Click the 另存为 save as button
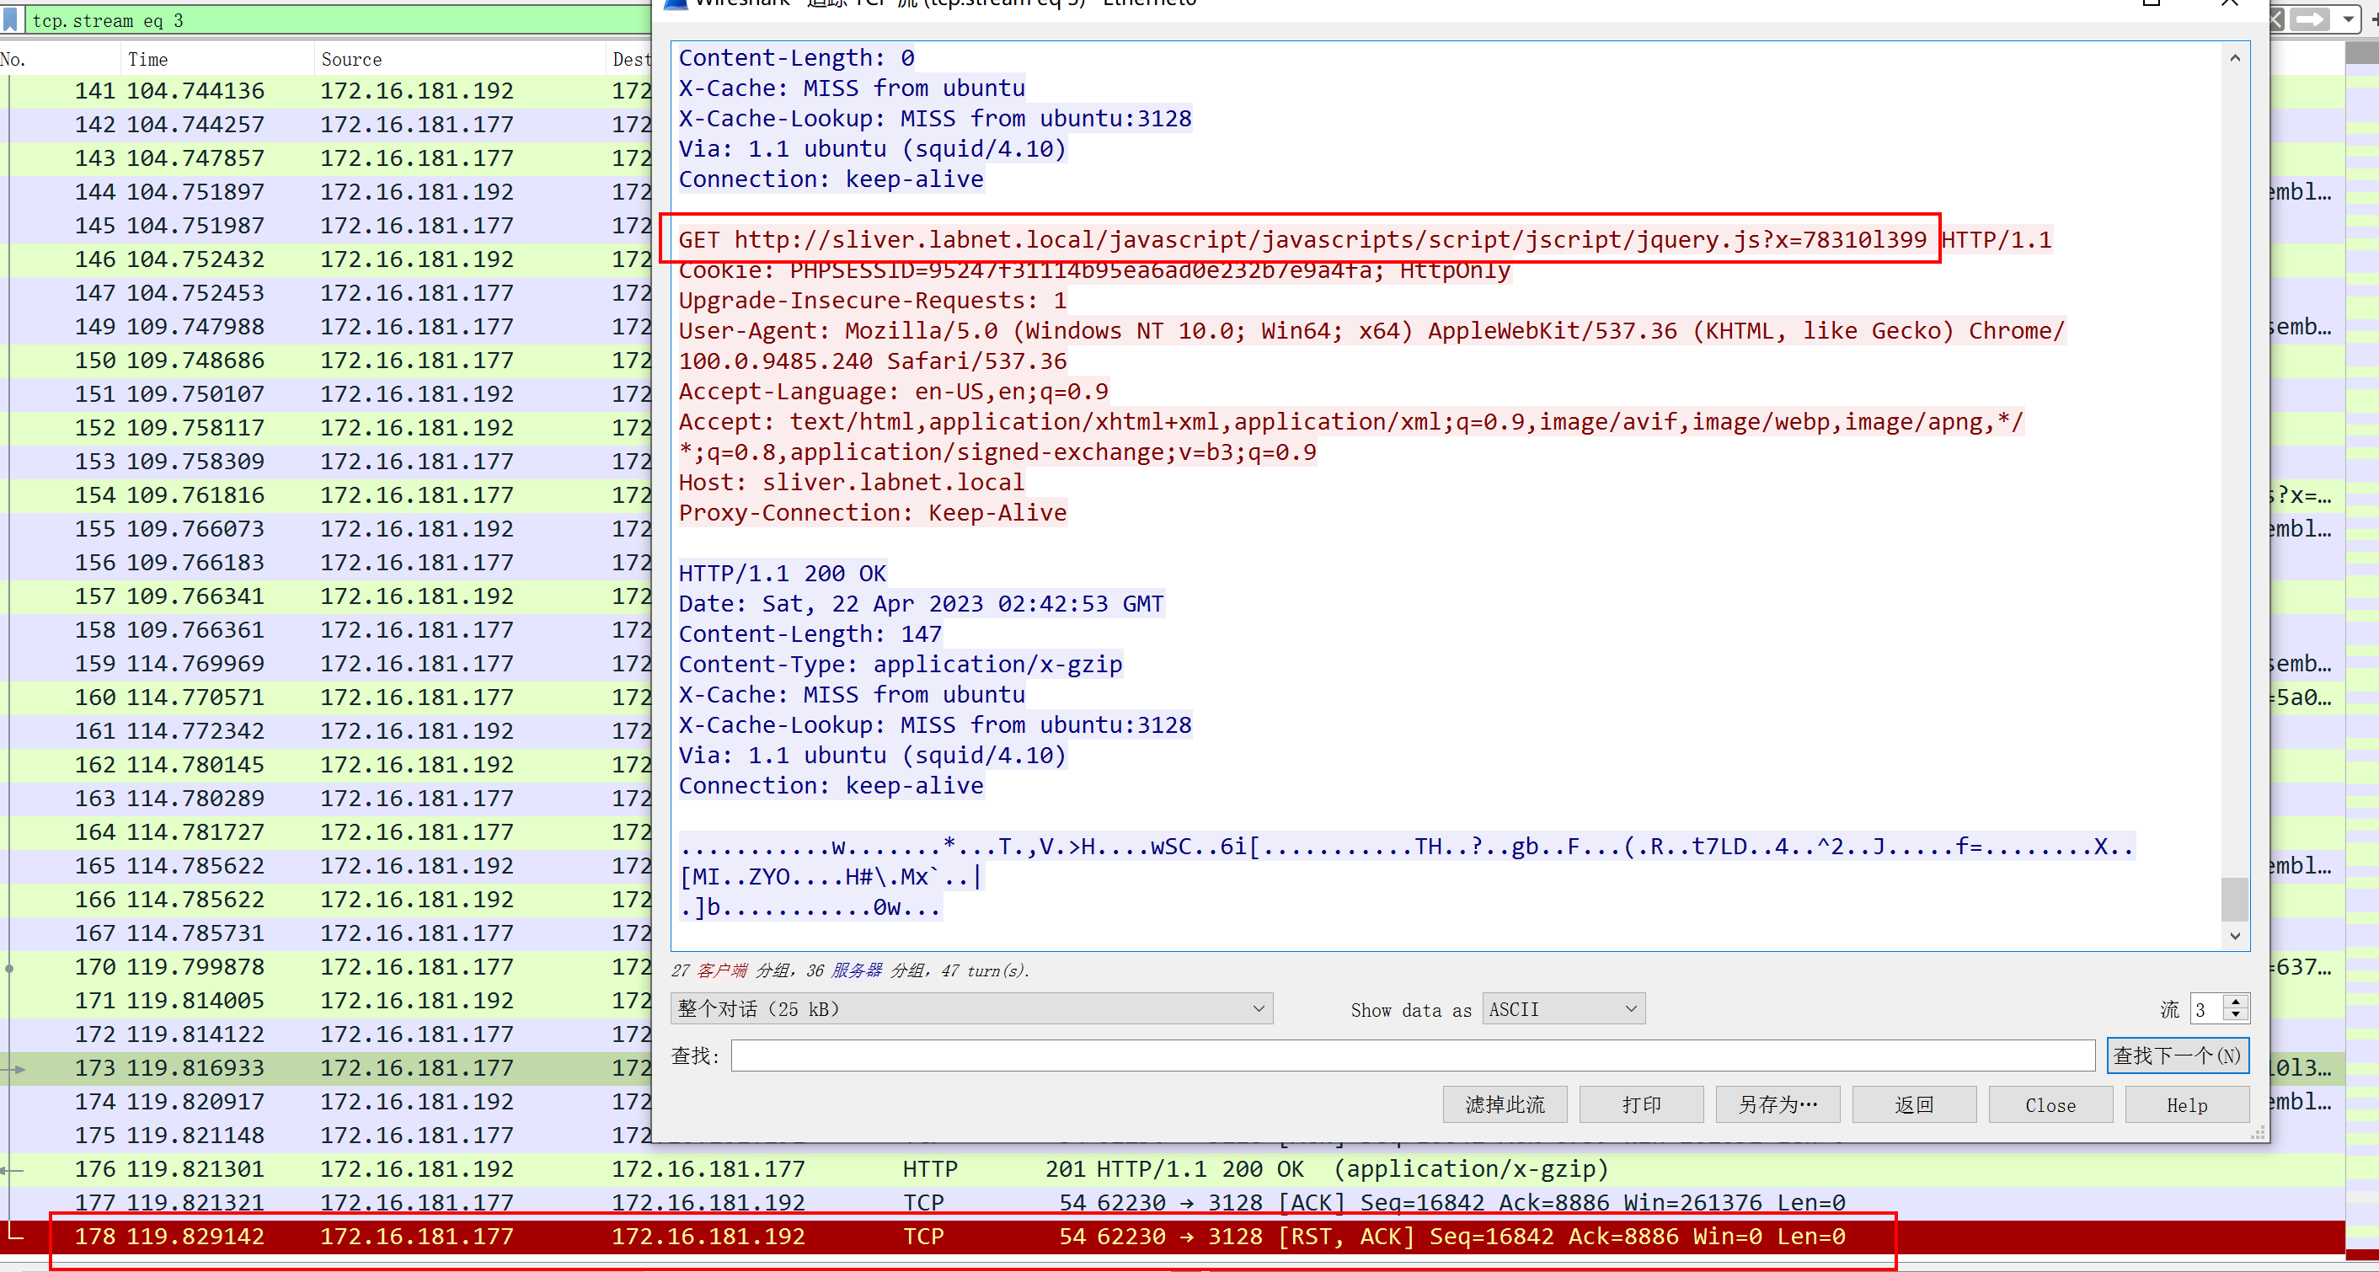Image resolution: width=2379 pixels, height=1272 pixels. pyautogui.click(x=1777, y=1105)
